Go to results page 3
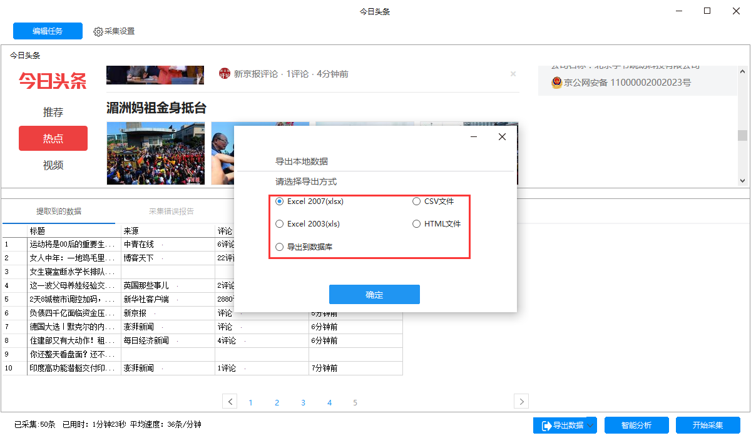Viewport: 751px width, 438px height. point(304,402)
